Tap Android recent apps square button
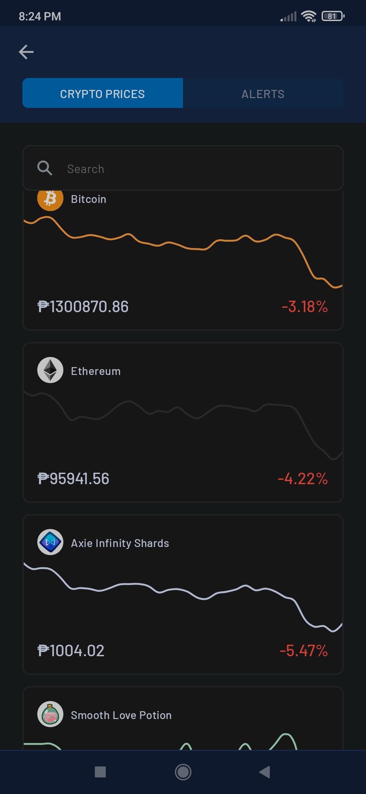 (100, 772)
